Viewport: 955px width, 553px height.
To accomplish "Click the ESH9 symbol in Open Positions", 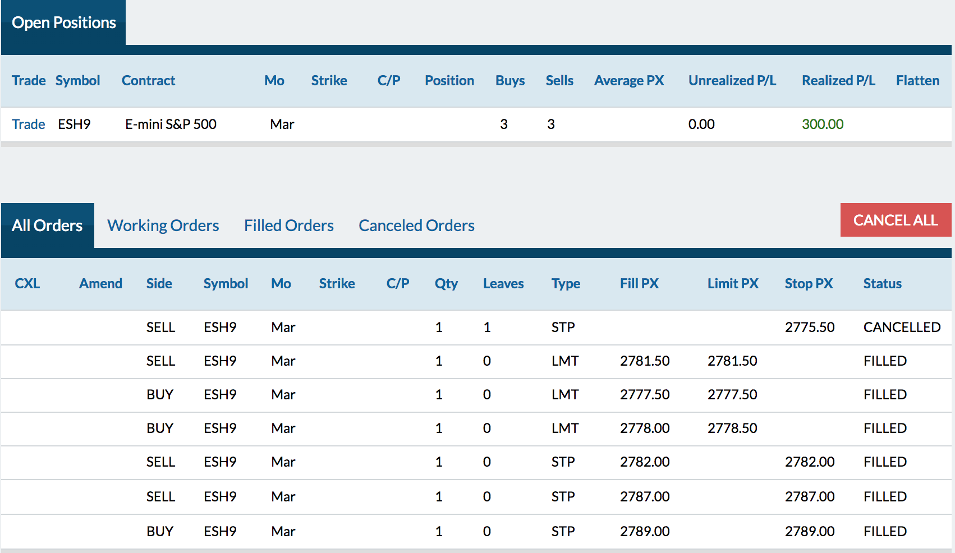I will coord(74,124).
